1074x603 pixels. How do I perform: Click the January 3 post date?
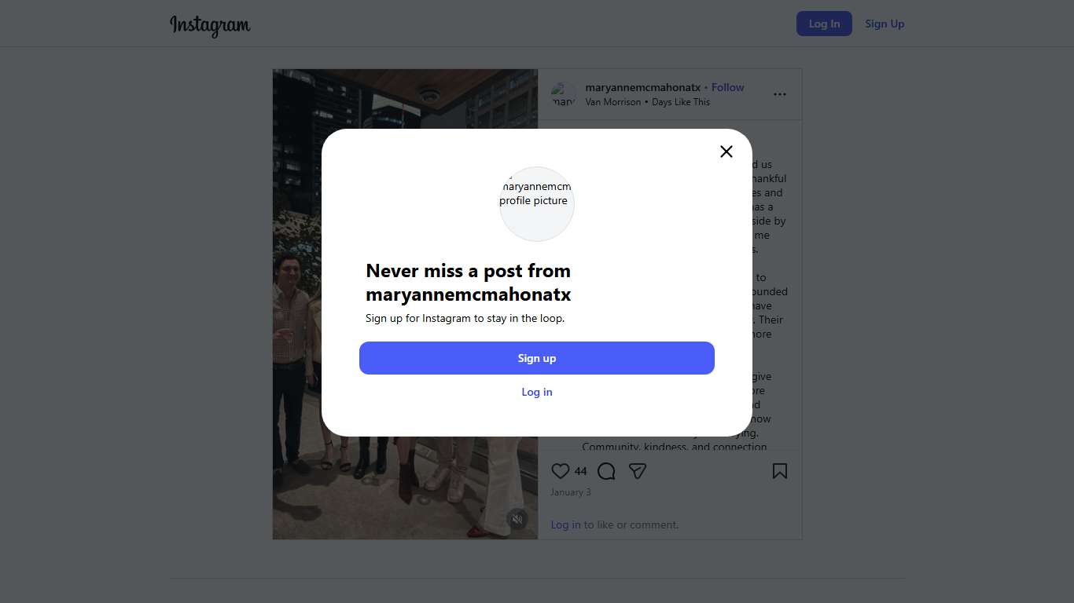(571, 492)
